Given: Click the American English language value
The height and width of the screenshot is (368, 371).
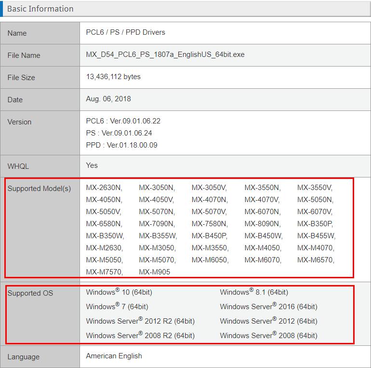Looking at the screenshot, I should point(114,356).
